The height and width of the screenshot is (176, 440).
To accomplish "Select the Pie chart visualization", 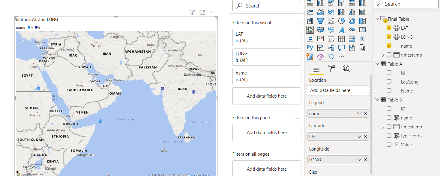I will [x=341, y=21].
